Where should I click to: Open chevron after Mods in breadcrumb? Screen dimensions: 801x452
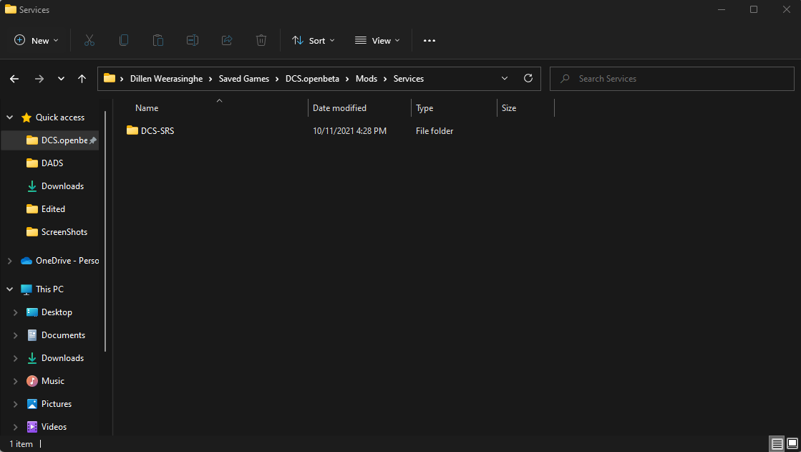tap(385, 79)
